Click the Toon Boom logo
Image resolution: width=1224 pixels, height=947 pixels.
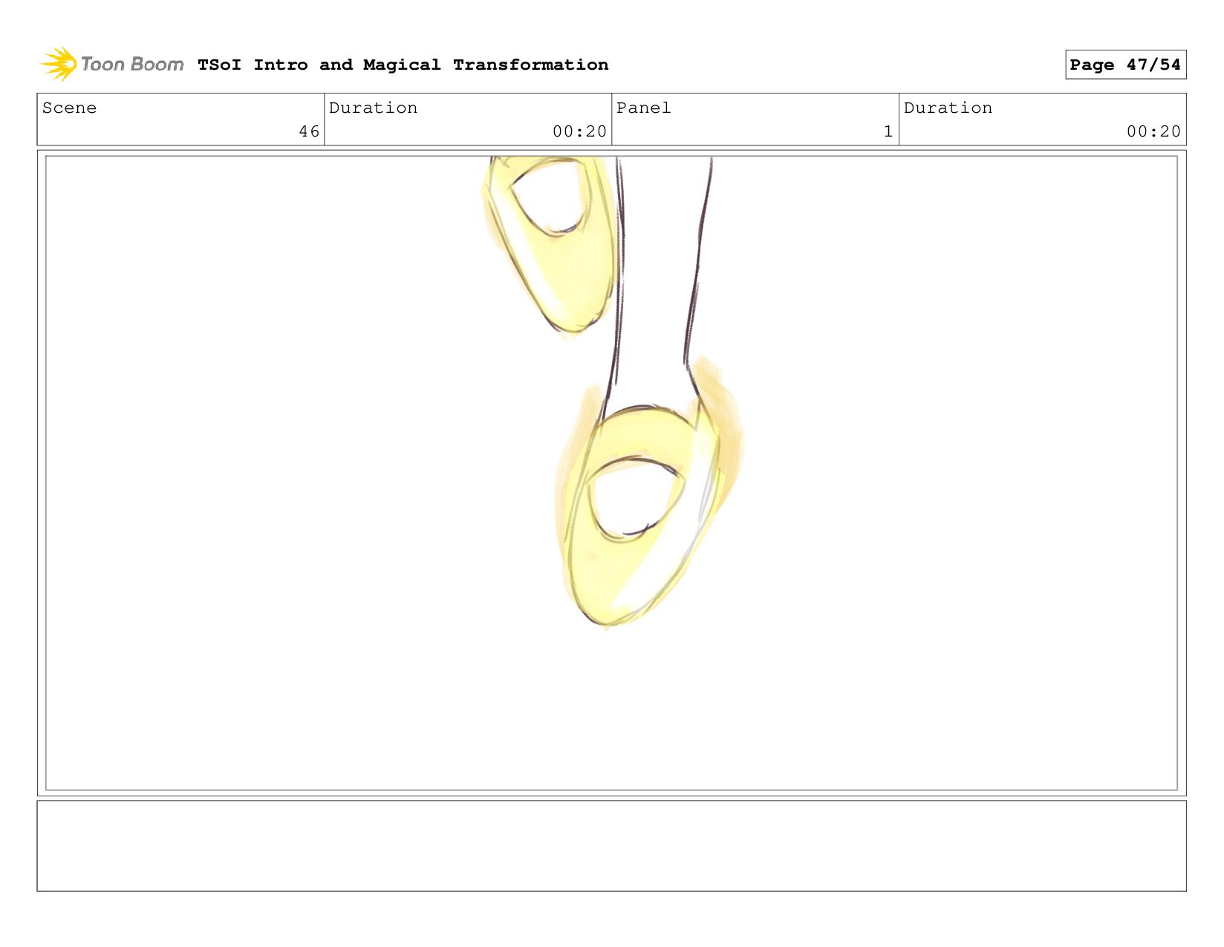pos(111,64)
